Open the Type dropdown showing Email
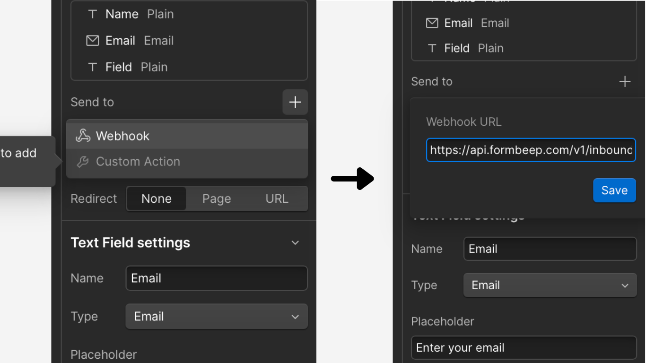 pos(216,316)
